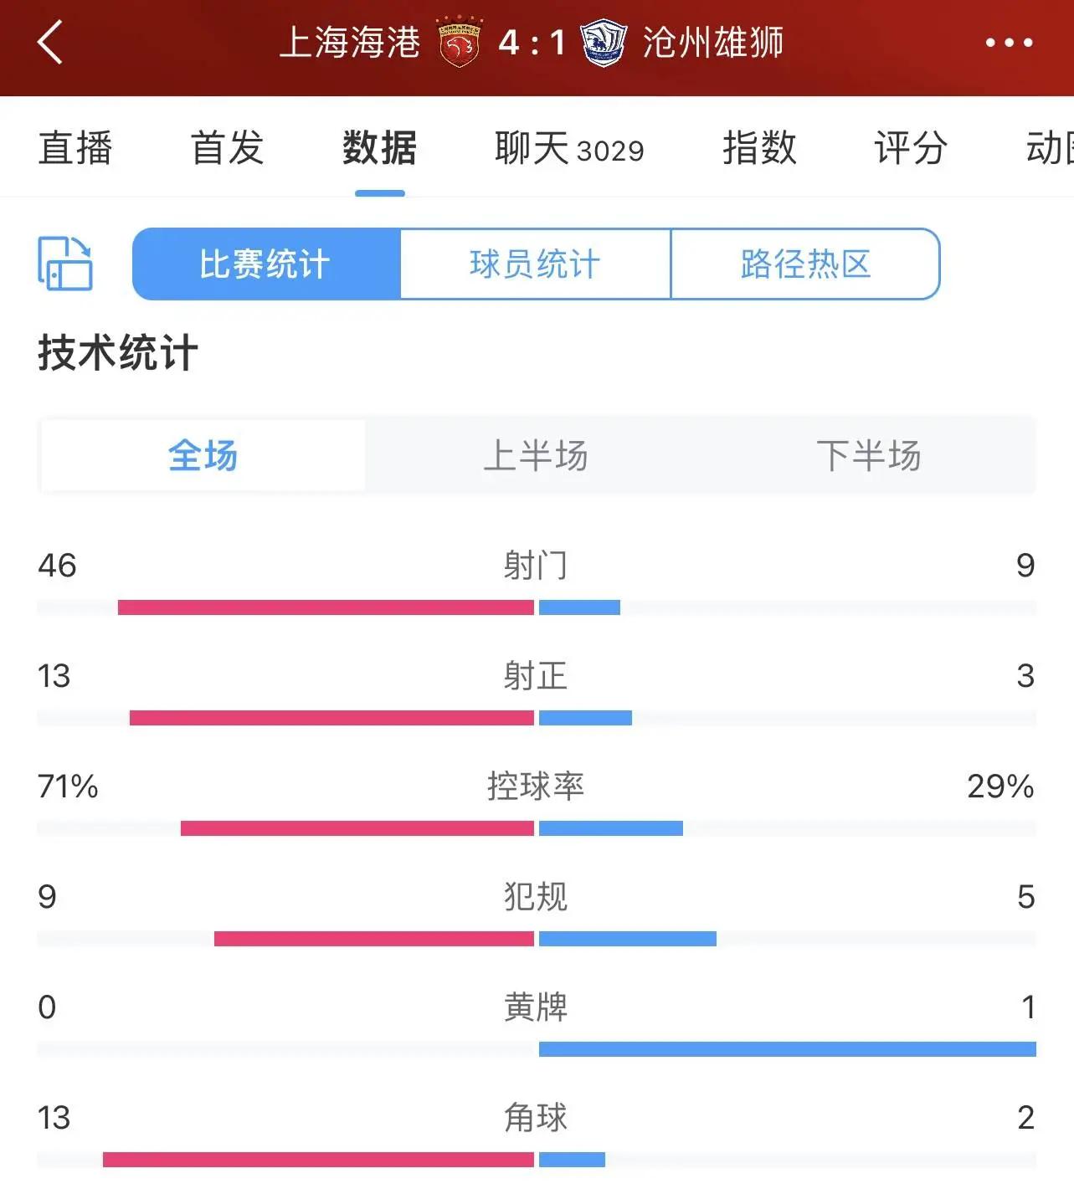Screen dimensions: 1074x1199
Task: Switch to 路径热区 segment
Action: (x=805, y=264)
